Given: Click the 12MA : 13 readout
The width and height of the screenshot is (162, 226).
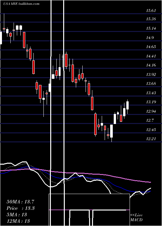Looking at the screenshot, I should tap(18, 221).
